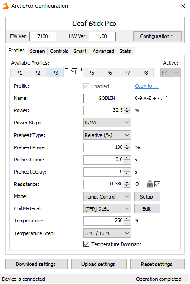This screenshot has width=190, height=284.
Task: Click the Setup button next to Mode
Action: (x=147, y=197)
